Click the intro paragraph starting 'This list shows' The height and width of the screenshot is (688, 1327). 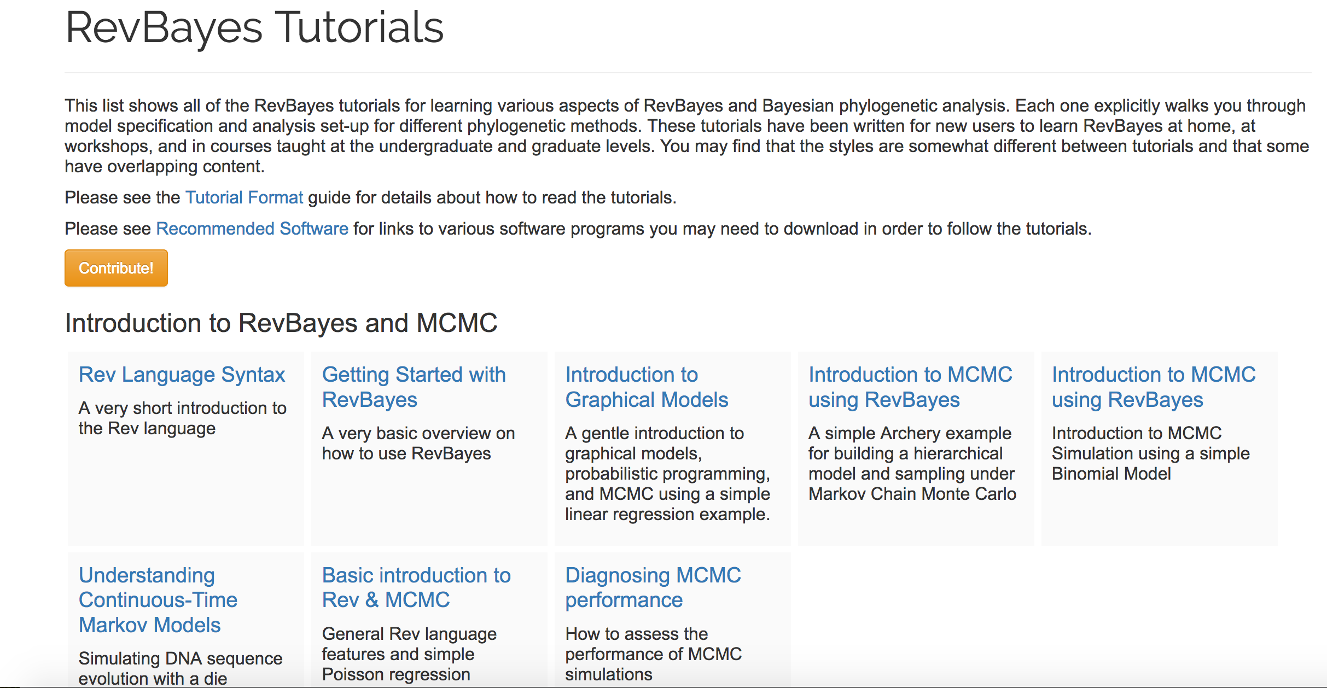[x=686, y=136]
